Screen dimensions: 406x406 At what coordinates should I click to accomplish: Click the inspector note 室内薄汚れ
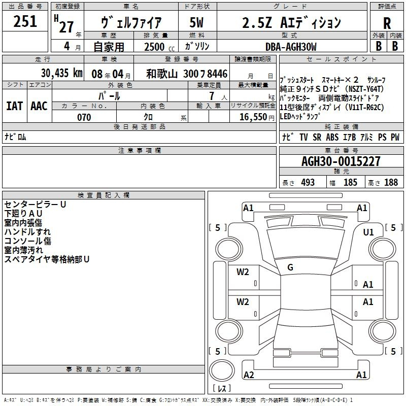click(x=23, y=250)
